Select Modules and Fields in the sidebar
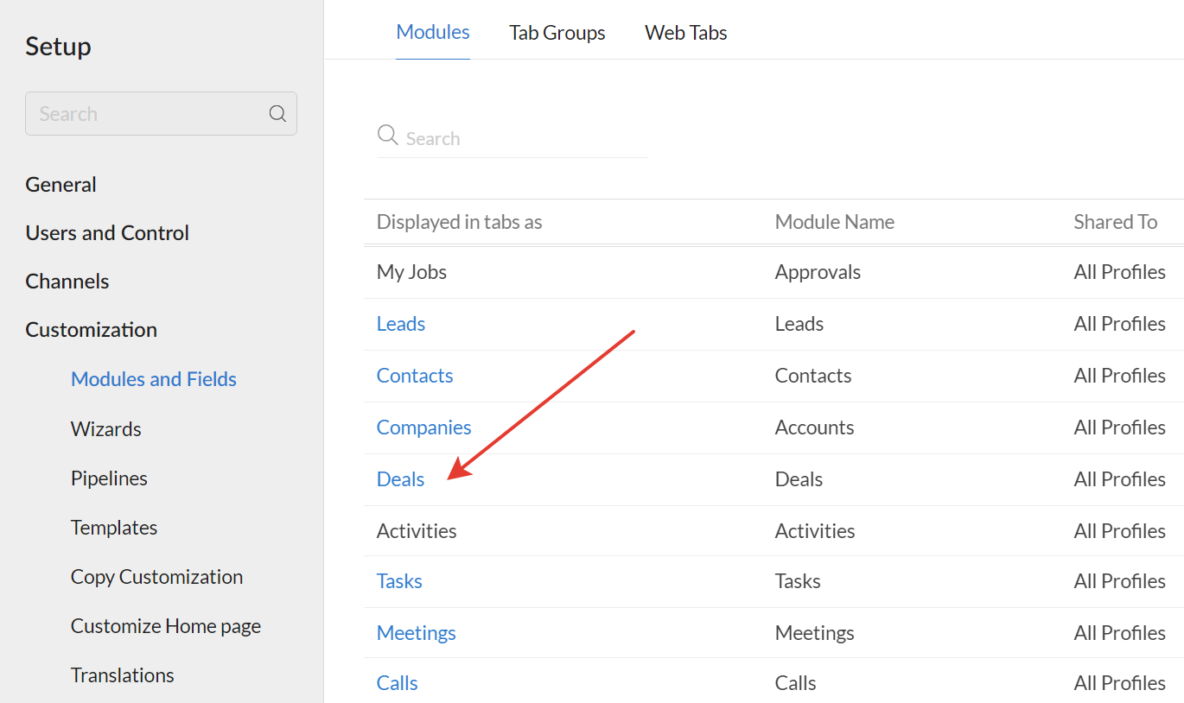The width and height of the screenshot is (1184, 703). click(153, 378)
